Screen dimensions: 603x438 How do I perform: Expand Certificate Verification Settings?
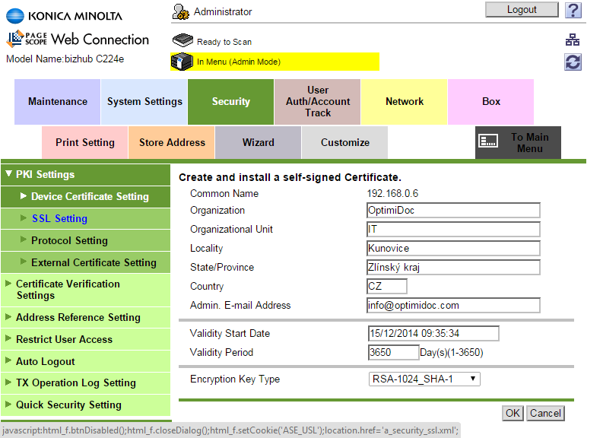[x=68, y=289]
